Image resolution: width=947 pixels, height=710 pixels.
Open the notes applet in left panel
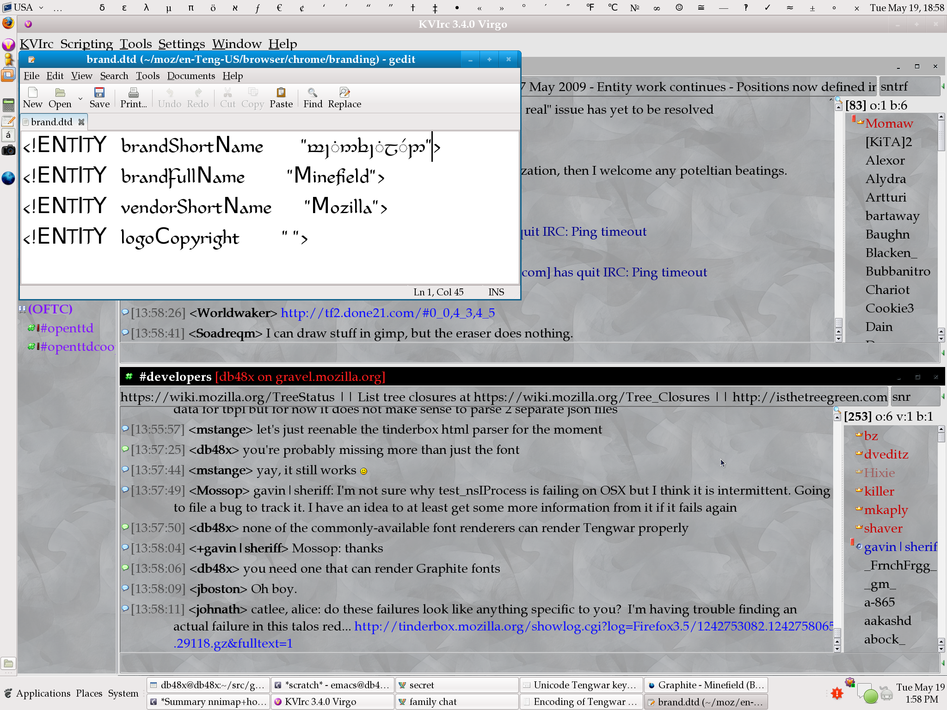click(8, 121)
